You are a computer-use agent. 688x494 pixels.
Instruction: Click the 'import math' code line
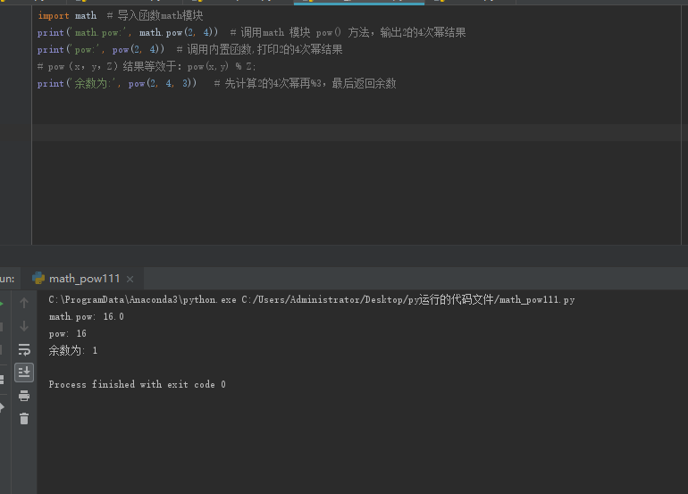(67, 16)
